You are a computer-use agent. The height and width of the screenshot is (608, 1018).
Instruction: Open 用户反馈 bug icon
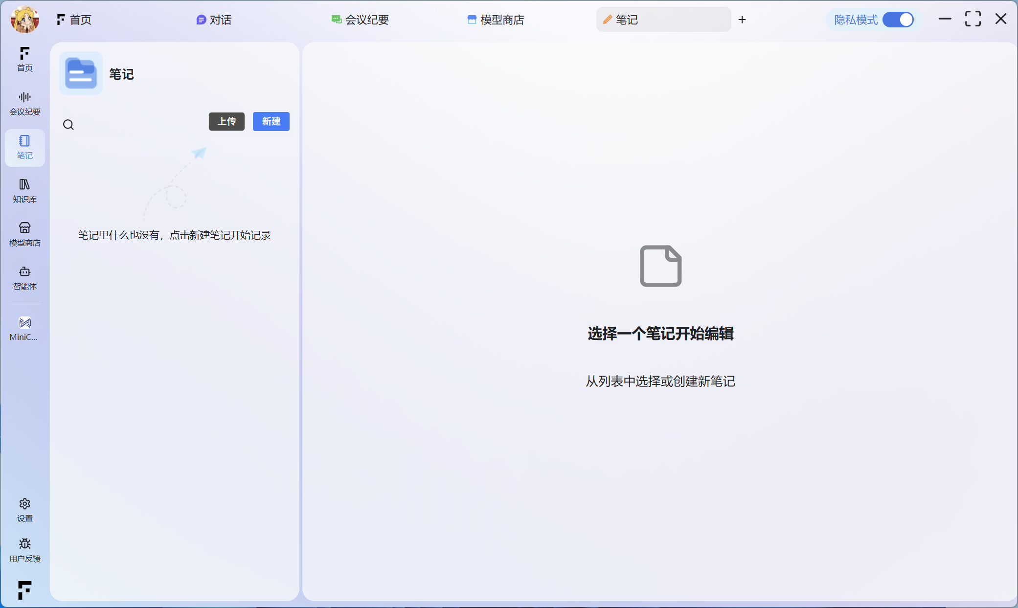[24, 550]
